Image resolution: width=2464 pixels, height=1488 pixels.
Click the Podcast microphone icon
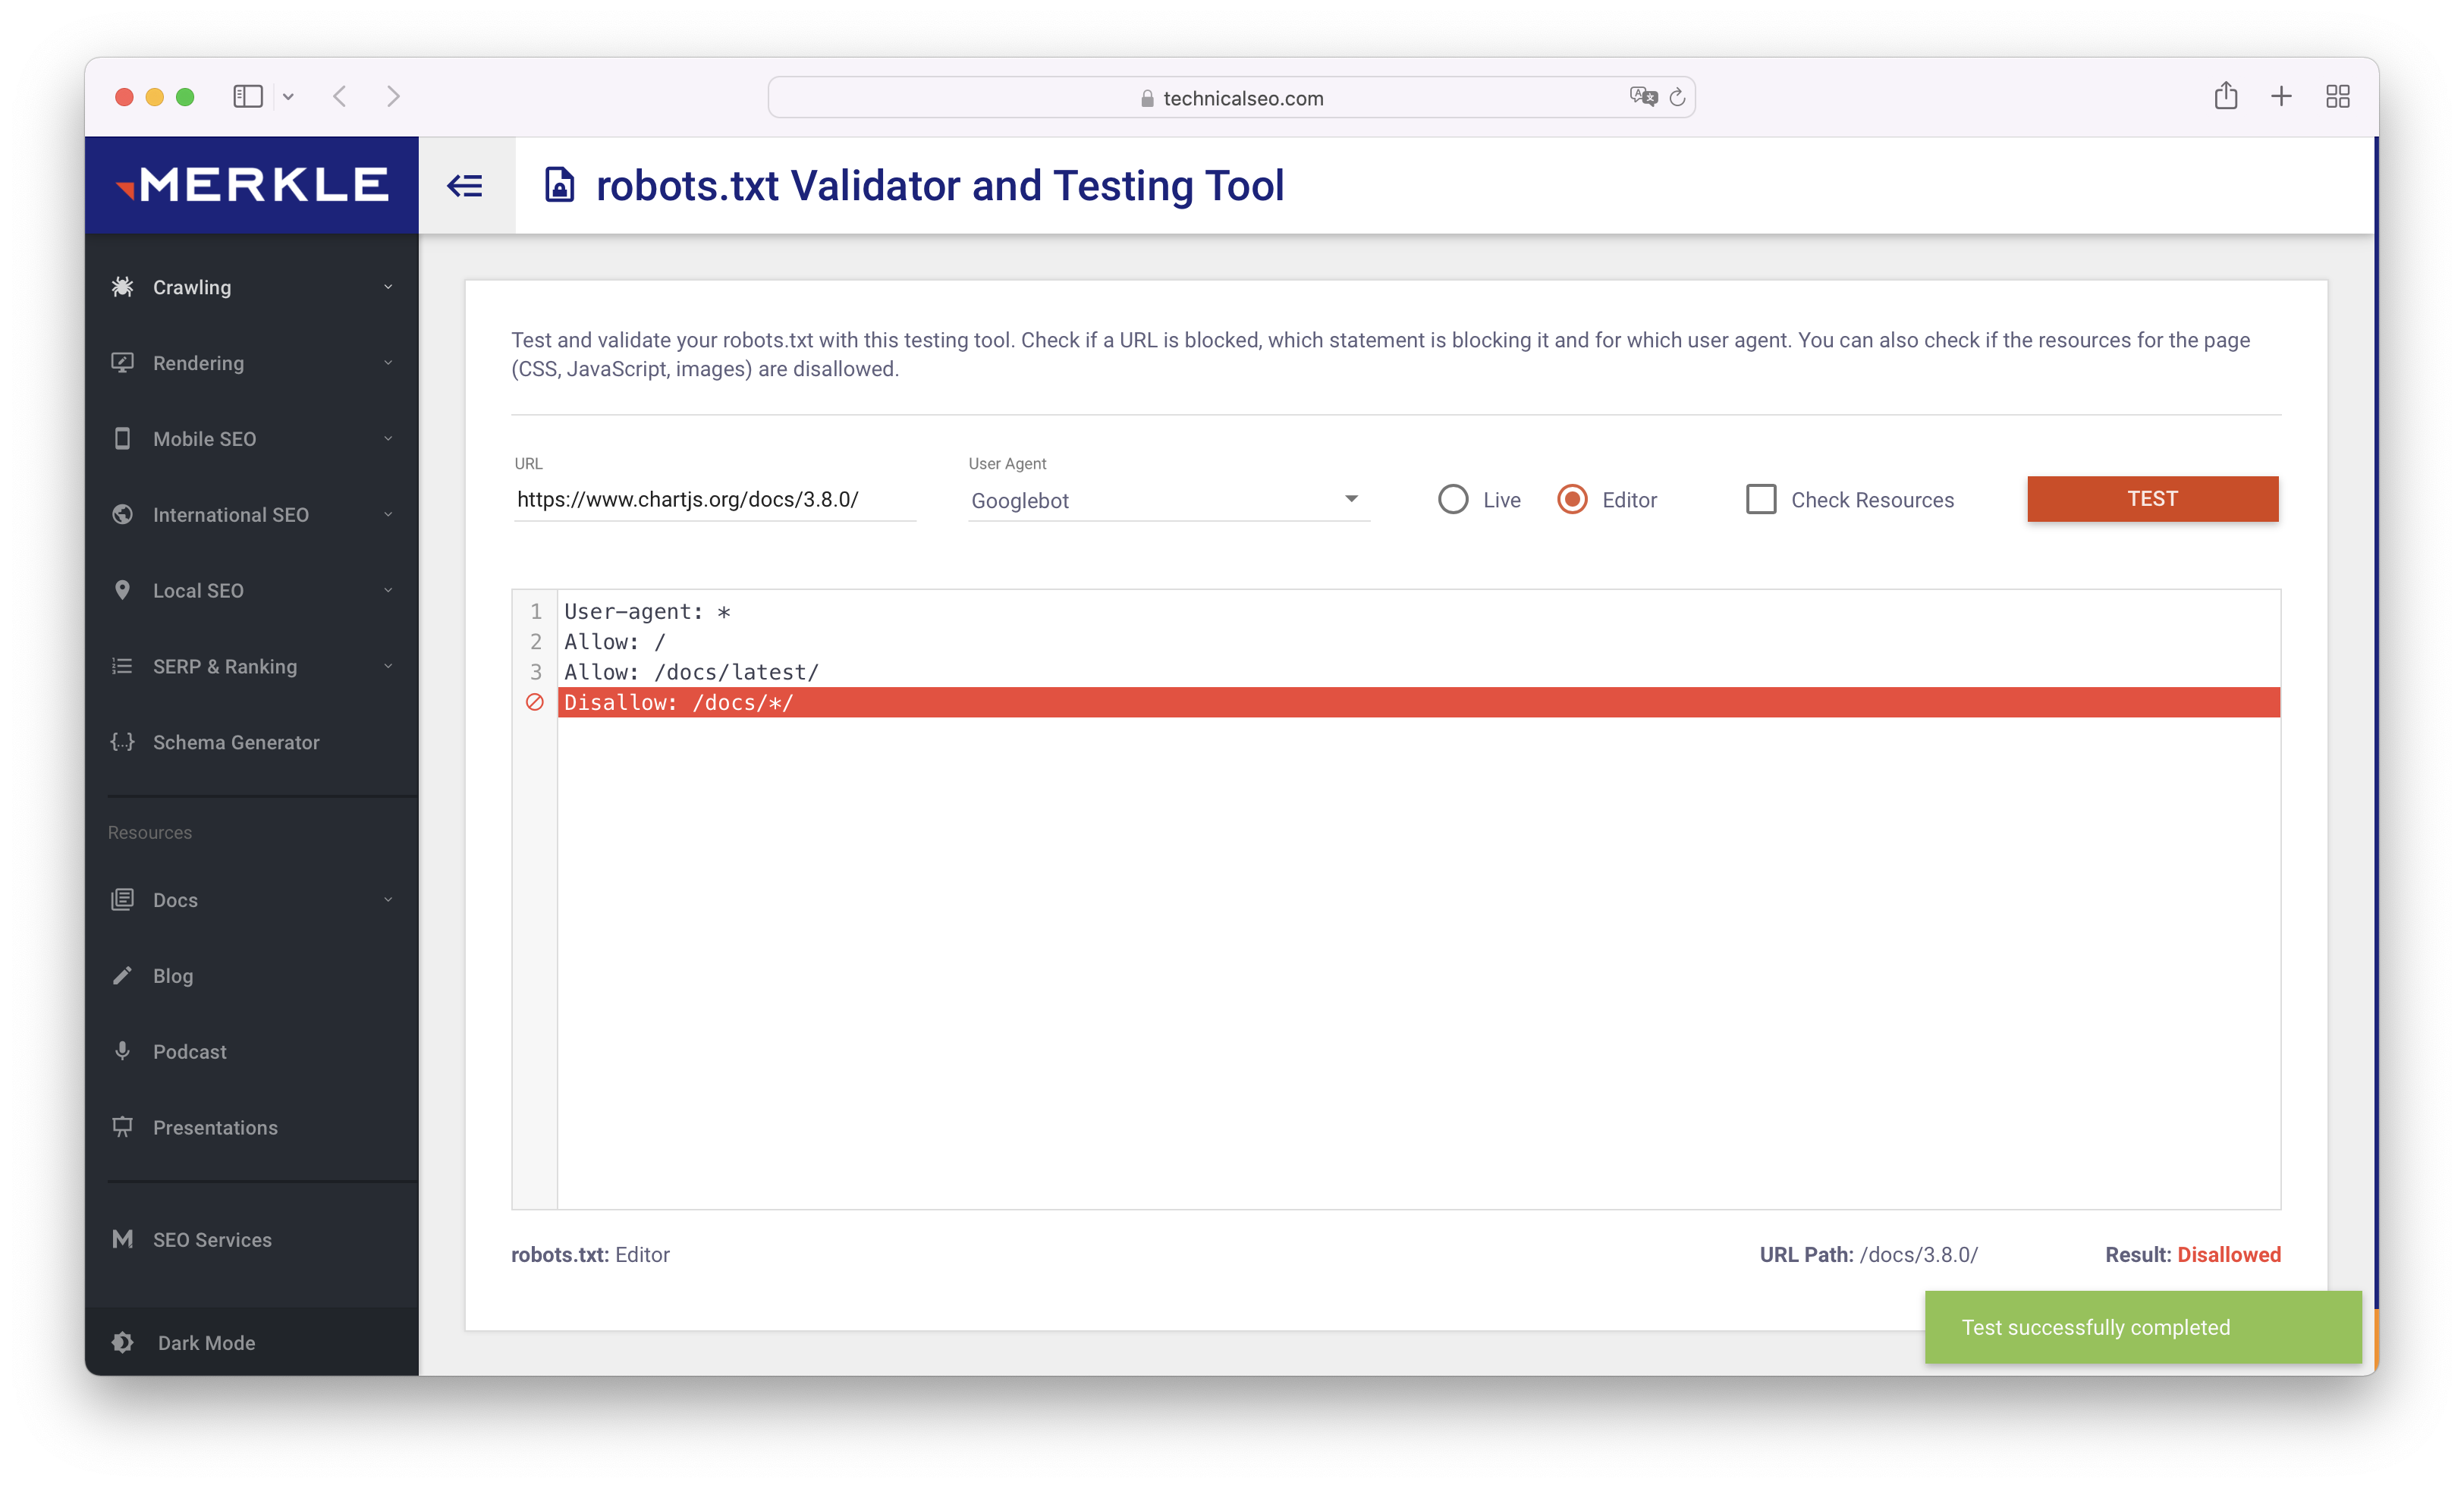(122, 1051)
